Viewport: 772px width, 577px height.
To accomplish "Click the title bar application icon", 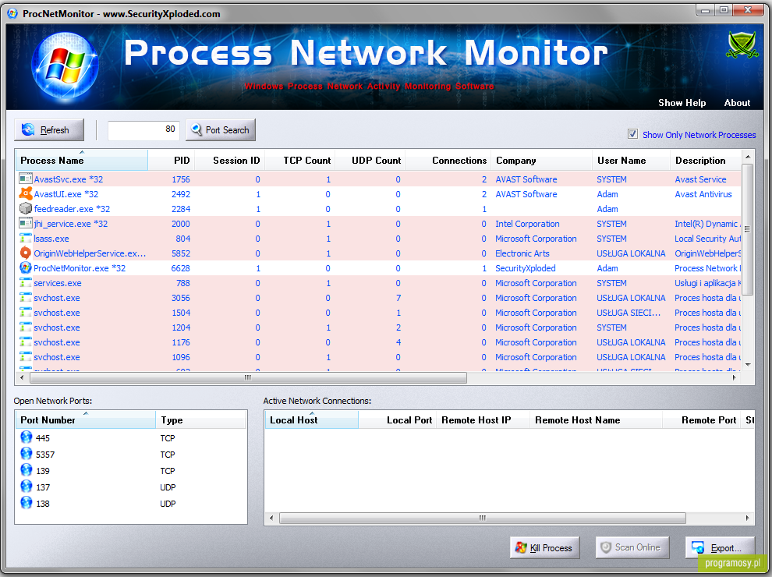I will [12, 13].
